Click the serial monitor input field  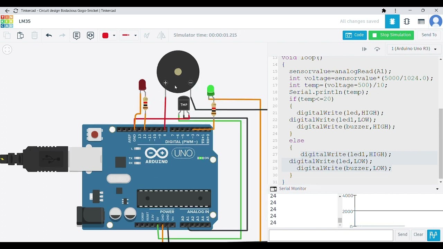(x=331, y=235)
